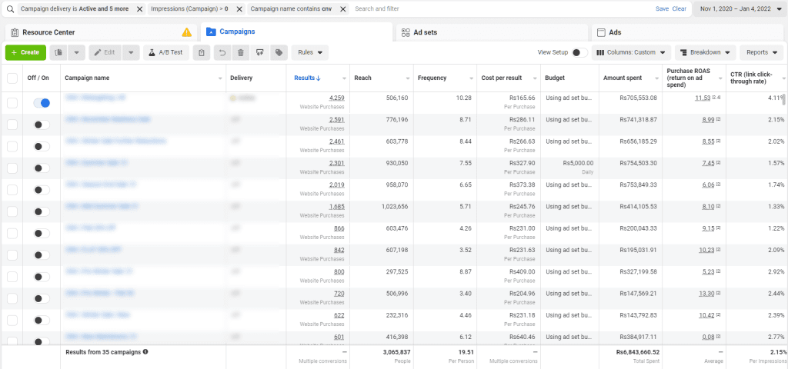Image resolution: width=788 pixels, height=369 pixels.
Task: Switch to the Ads tab
Action: click(x=615, y=32)
